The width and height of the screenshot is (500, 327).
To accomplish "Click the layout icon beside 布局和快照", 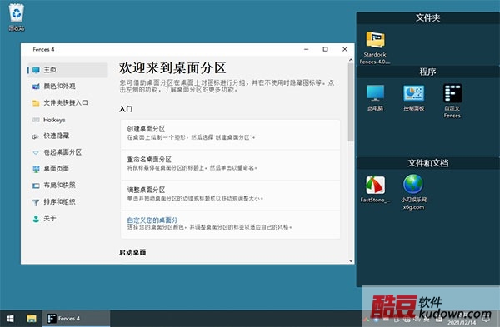I will coord(36,186).
